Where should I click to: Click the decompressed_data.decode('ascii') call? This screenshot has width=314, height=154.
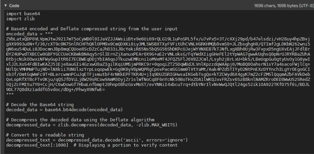pyautogui.click(x=123, y=140)
